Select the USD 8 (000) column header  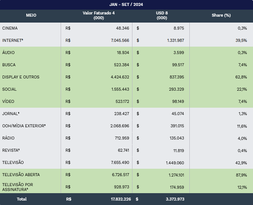(162, 15)
